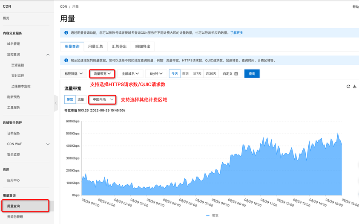Click the 08/29 08:00 axis label
This screenshot has width=359, height=224.
[x=220, y=203]
